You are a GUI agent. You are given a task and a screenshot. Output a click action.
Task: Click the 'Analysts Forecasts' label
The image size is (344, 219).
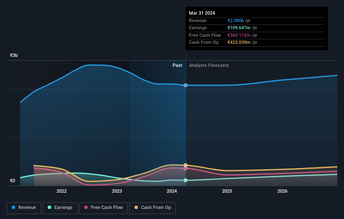[x=209, y=65]
